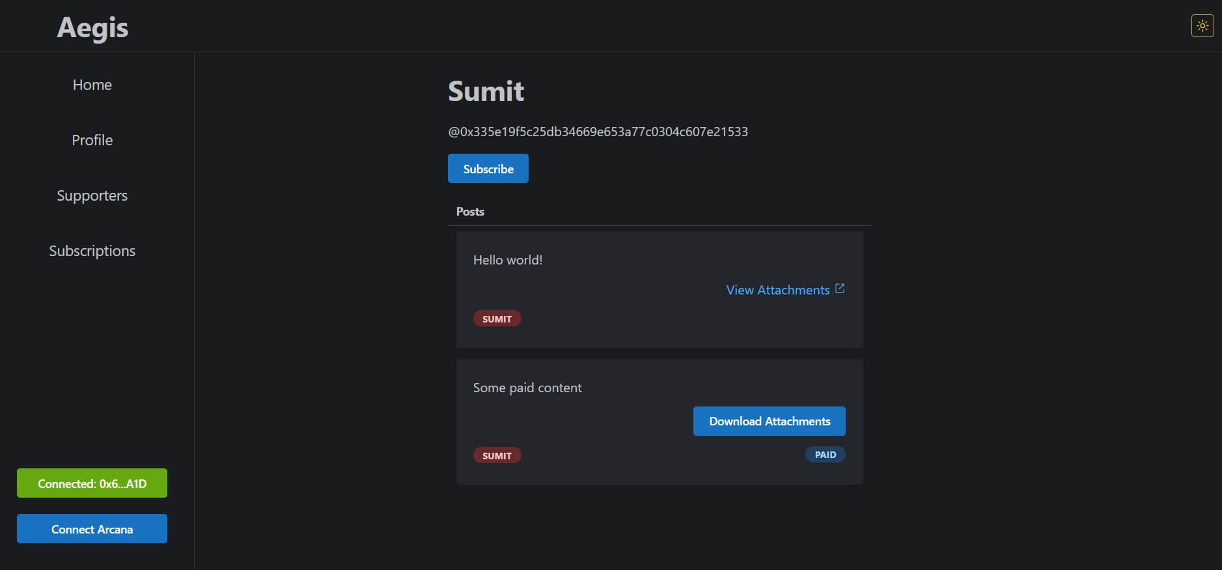Open the Supporters section
The image size is (1222, 570).
(x=92, y=195)
